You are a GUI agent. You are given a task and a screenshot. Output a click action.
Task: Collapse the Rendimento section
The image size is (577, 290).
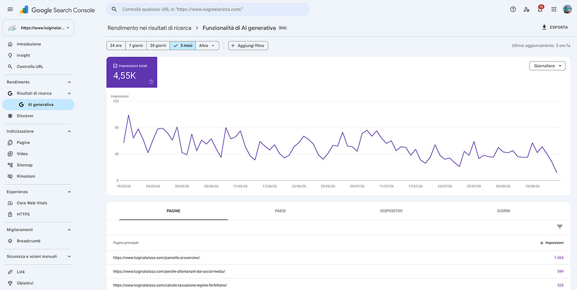click(x=69, y=82)
